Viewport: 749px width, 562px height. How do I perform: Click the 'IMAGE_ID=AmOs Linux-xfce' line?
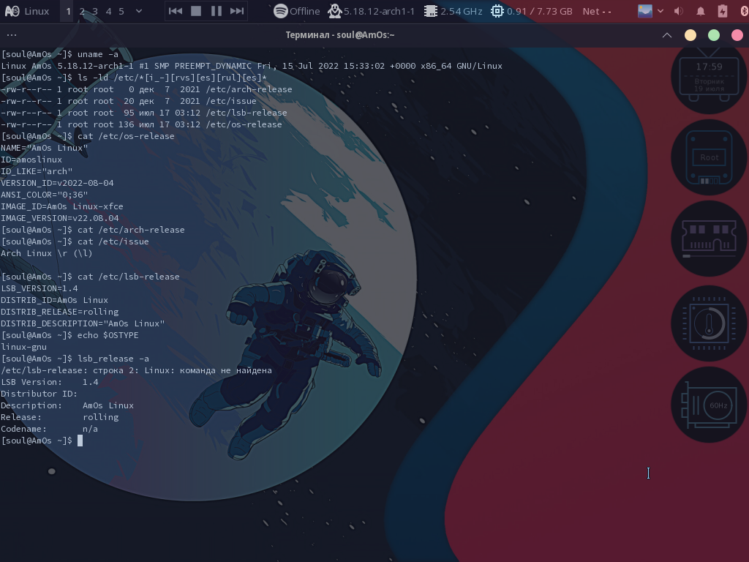tap(62, 206)
